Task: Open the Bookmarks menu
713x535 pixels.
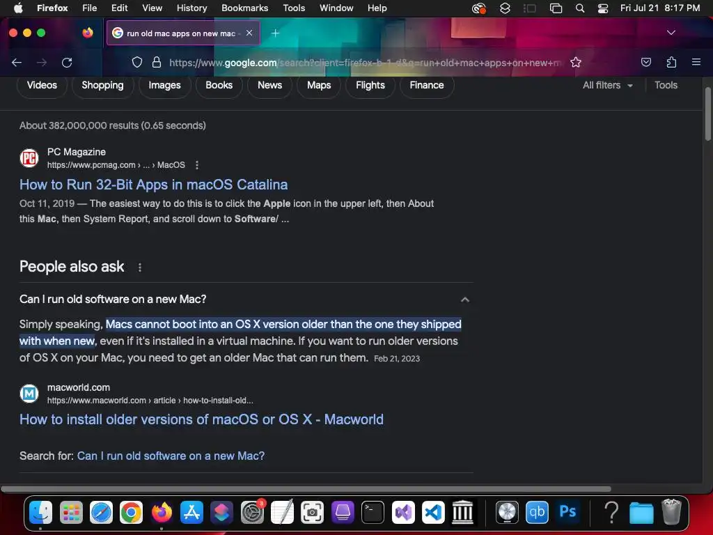Action: [x=244, y=8]
